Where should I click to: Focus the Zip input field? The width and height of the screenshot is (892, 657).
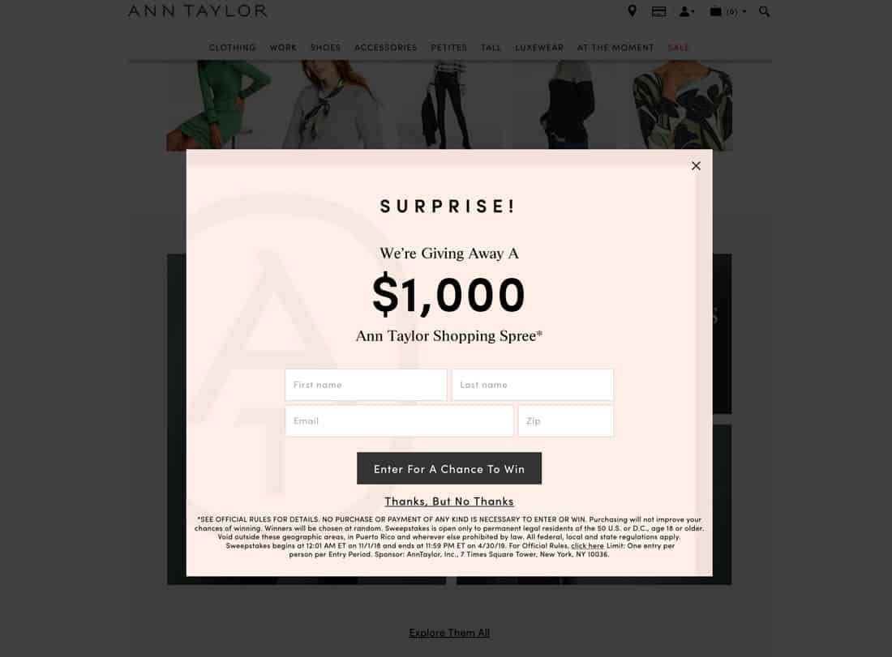pyautogui.click(x=565, y=420)
